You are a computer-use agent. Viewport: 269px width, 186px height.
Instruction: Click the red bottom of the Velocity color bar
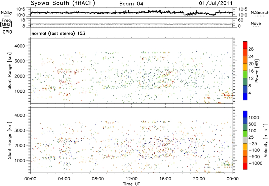point(245,166)
